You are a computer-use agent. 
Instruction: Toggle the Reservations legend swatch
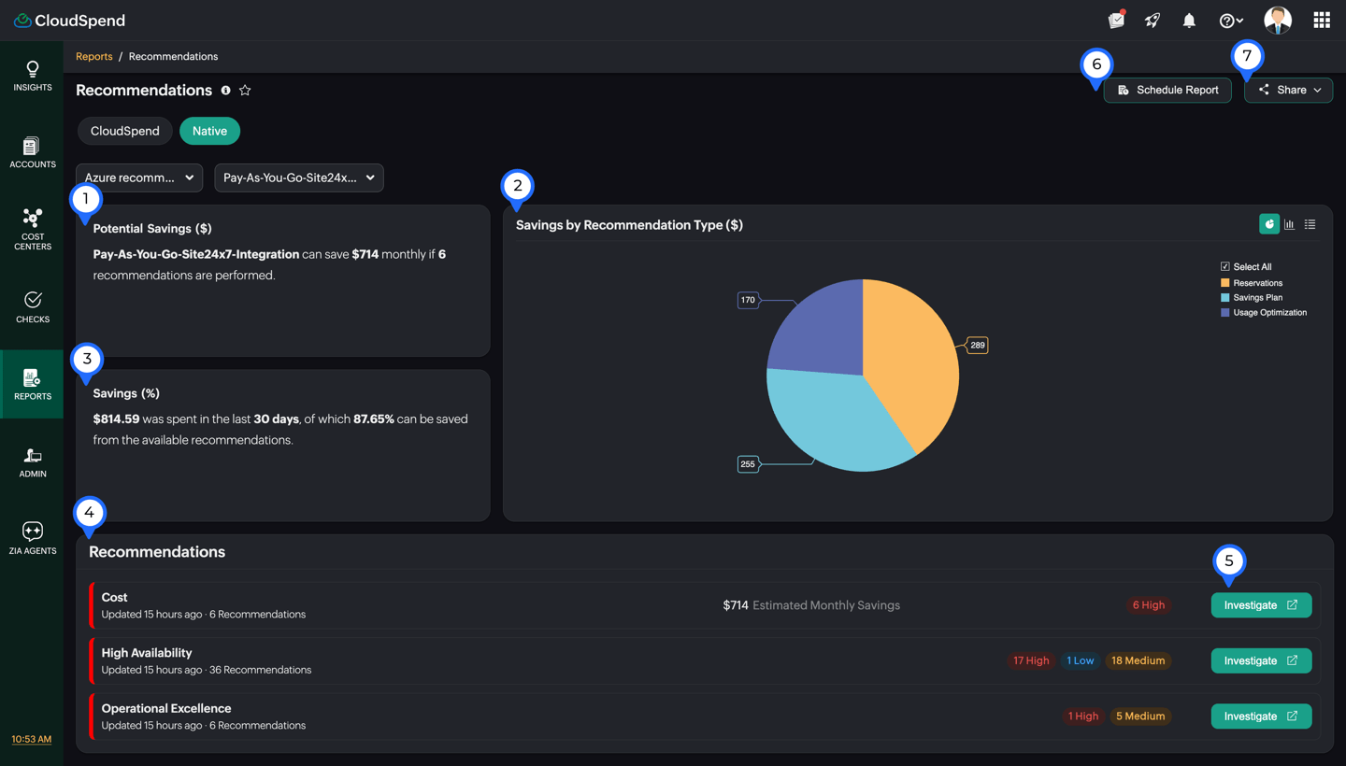tap(1225, 283)
